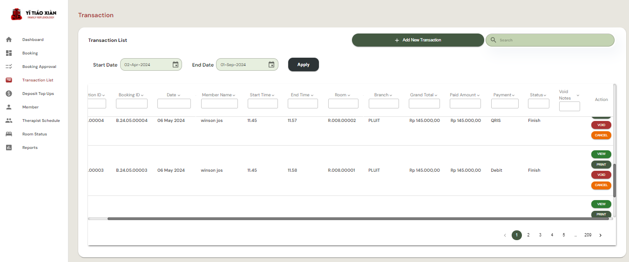
Task: Click the Add New Transaction button
Action: (x=418, y=40)
